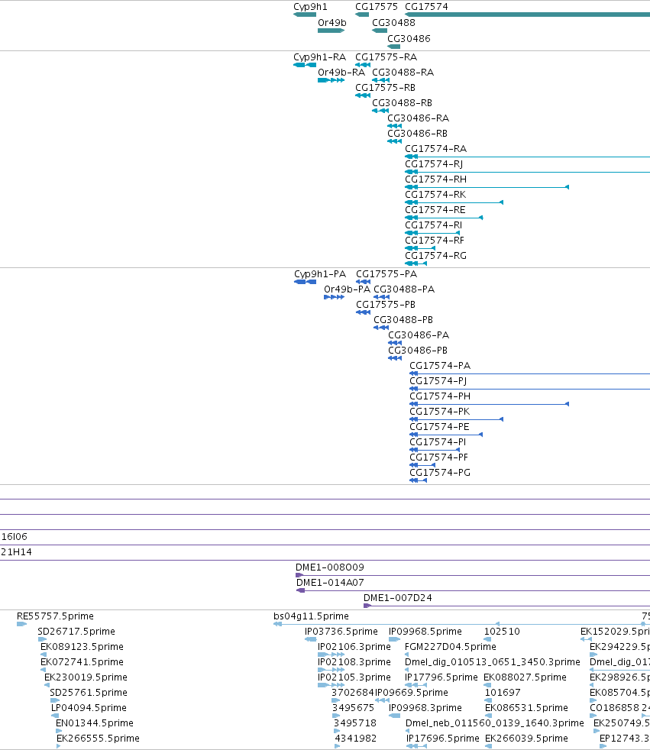Click EST EK089123.5prime
This screenshot has height=750, width=650.
pos(44,655)
